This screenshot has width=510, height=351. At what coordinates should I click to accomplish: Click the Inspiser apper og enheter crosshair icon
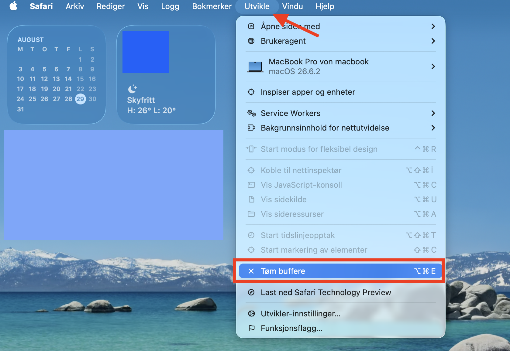pyautogui.click(x=251, y=92)
